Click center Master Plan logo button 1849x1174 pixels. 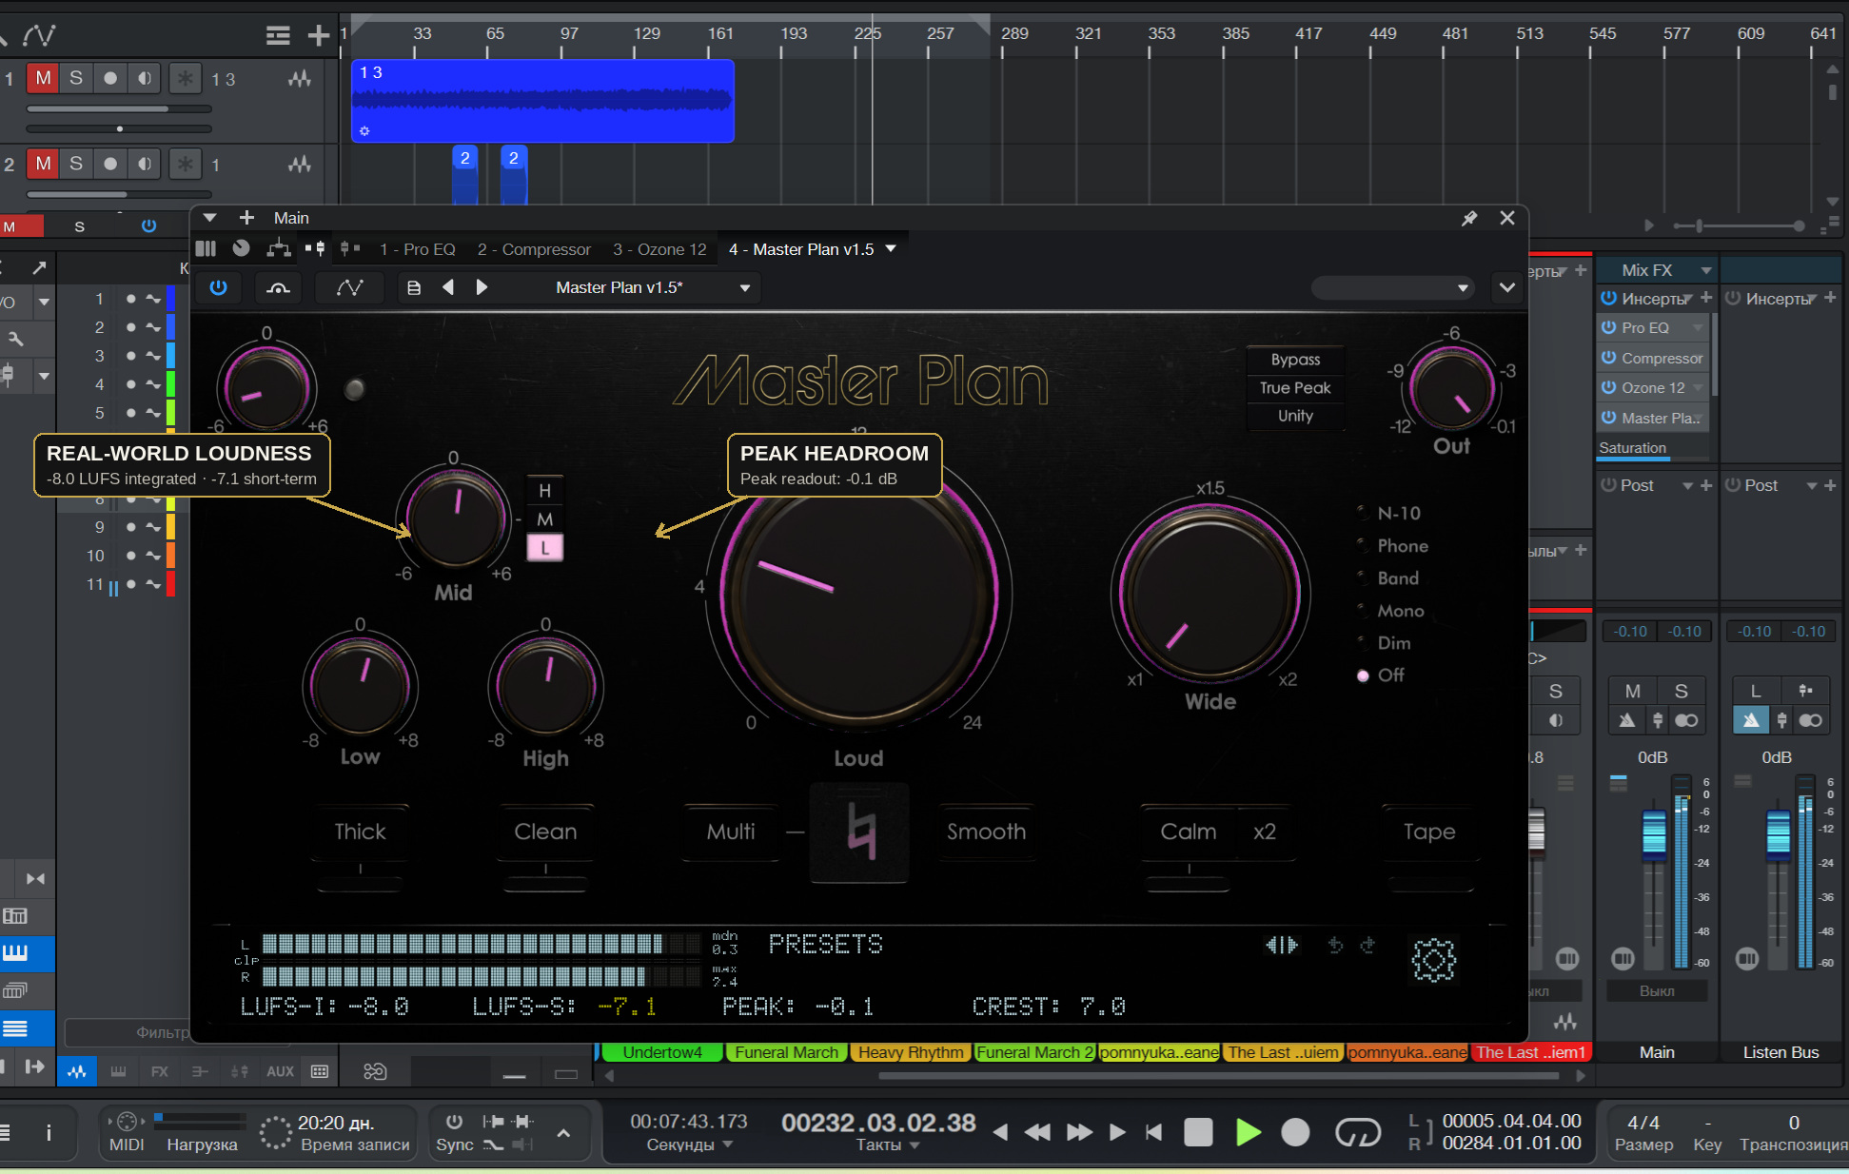(860, 833)
